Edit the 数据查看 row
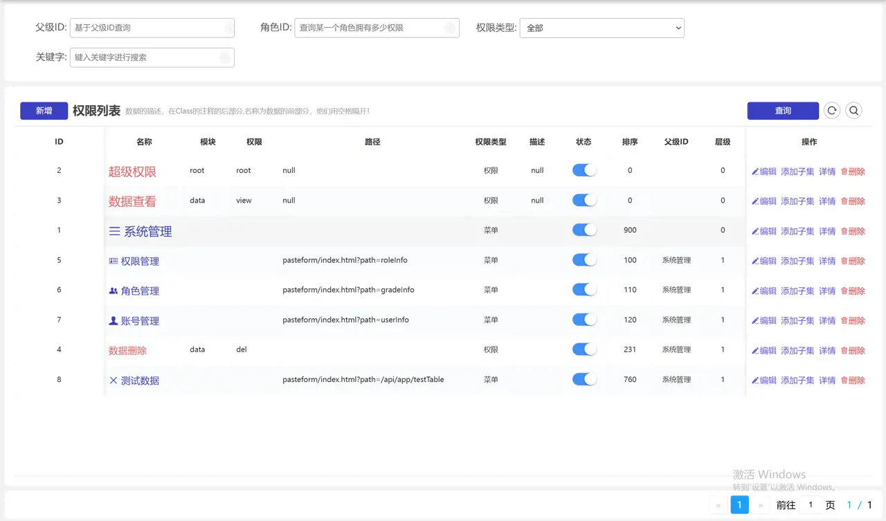The height and width of the screenshot is (521, 886). (x=764, y=201)
